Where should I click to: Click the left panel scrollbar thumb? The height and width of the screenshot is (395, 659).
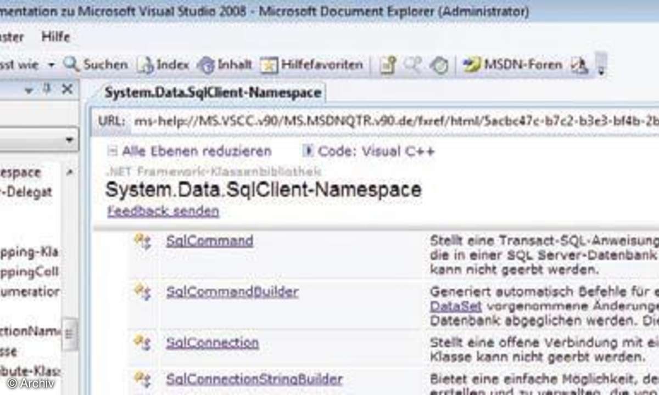coord(70,334)
